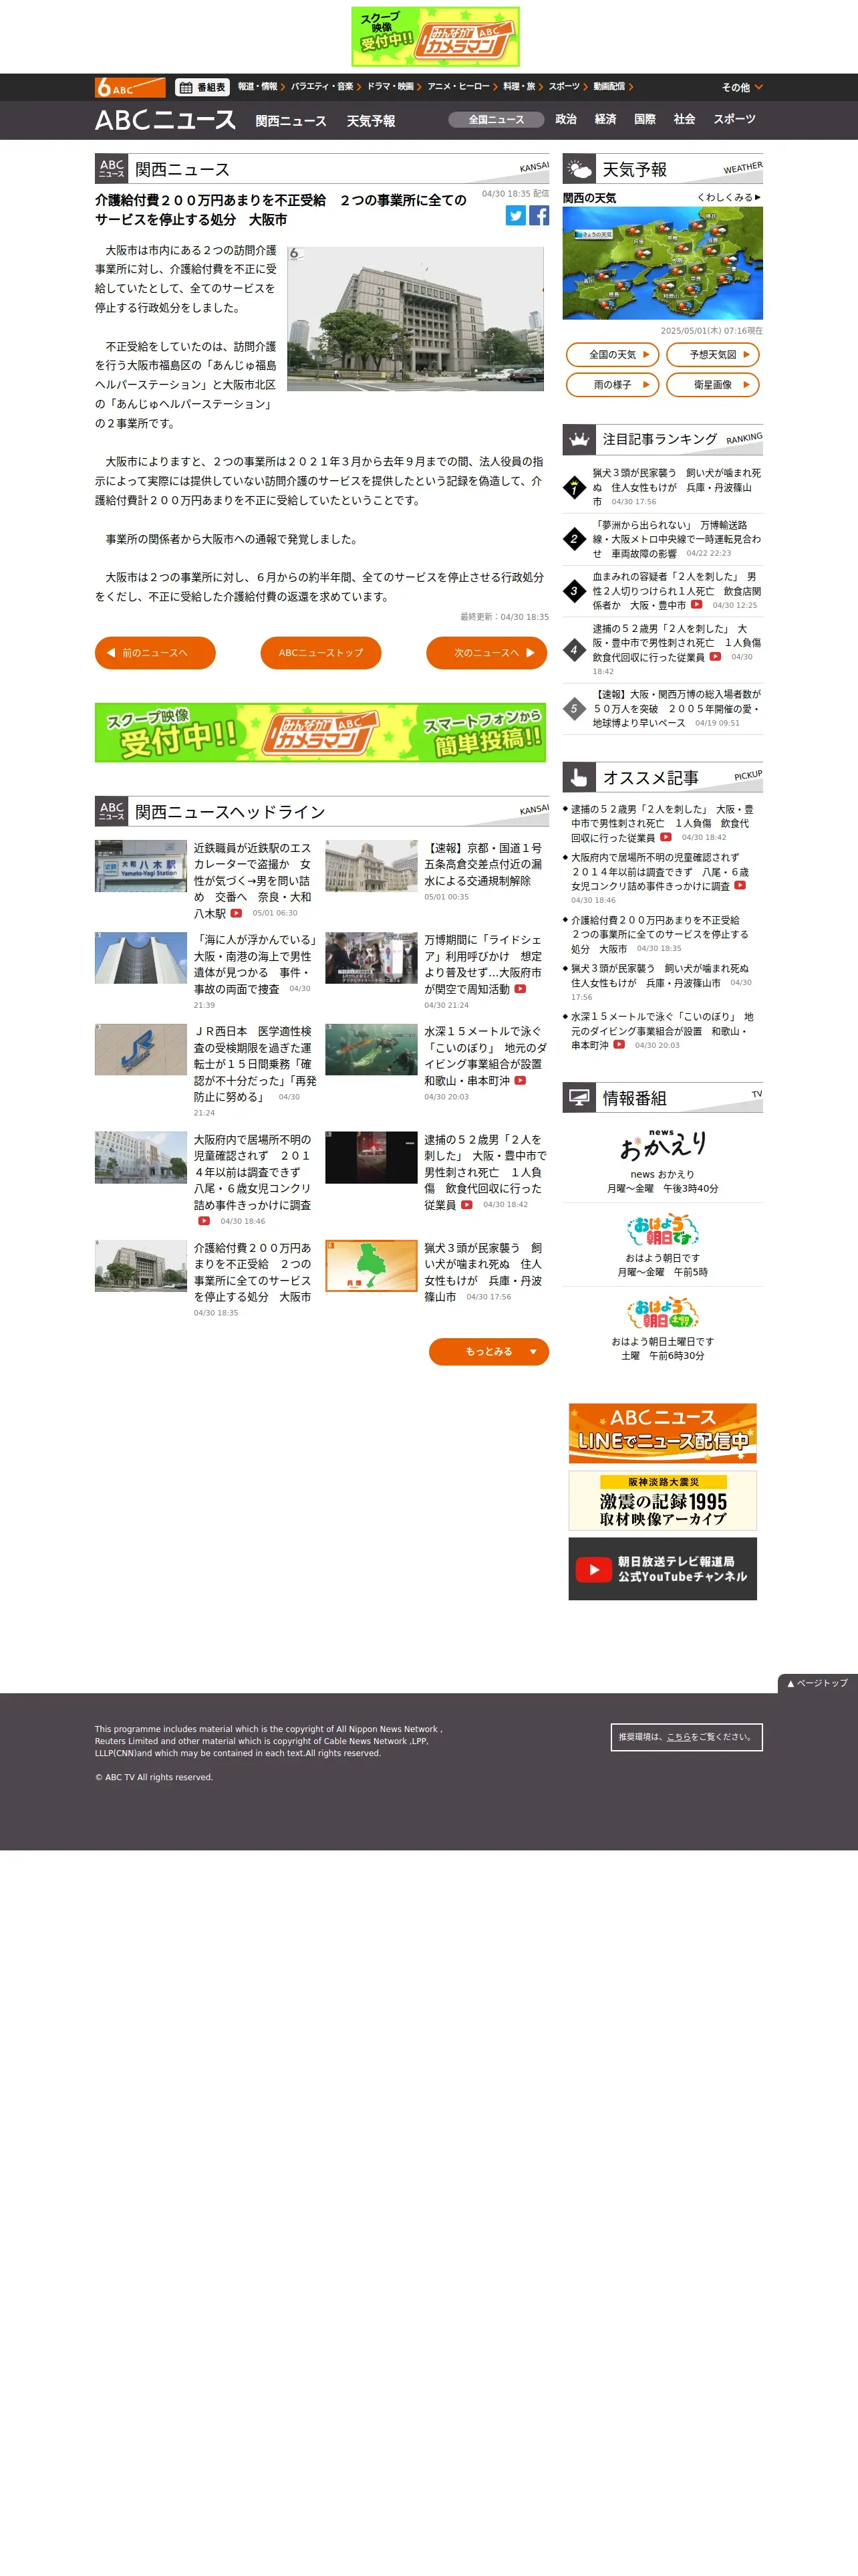The height and width of the screenshot is (2576, 858).
Task: Select the 全国ニュース pill
Action: [496, 120]
